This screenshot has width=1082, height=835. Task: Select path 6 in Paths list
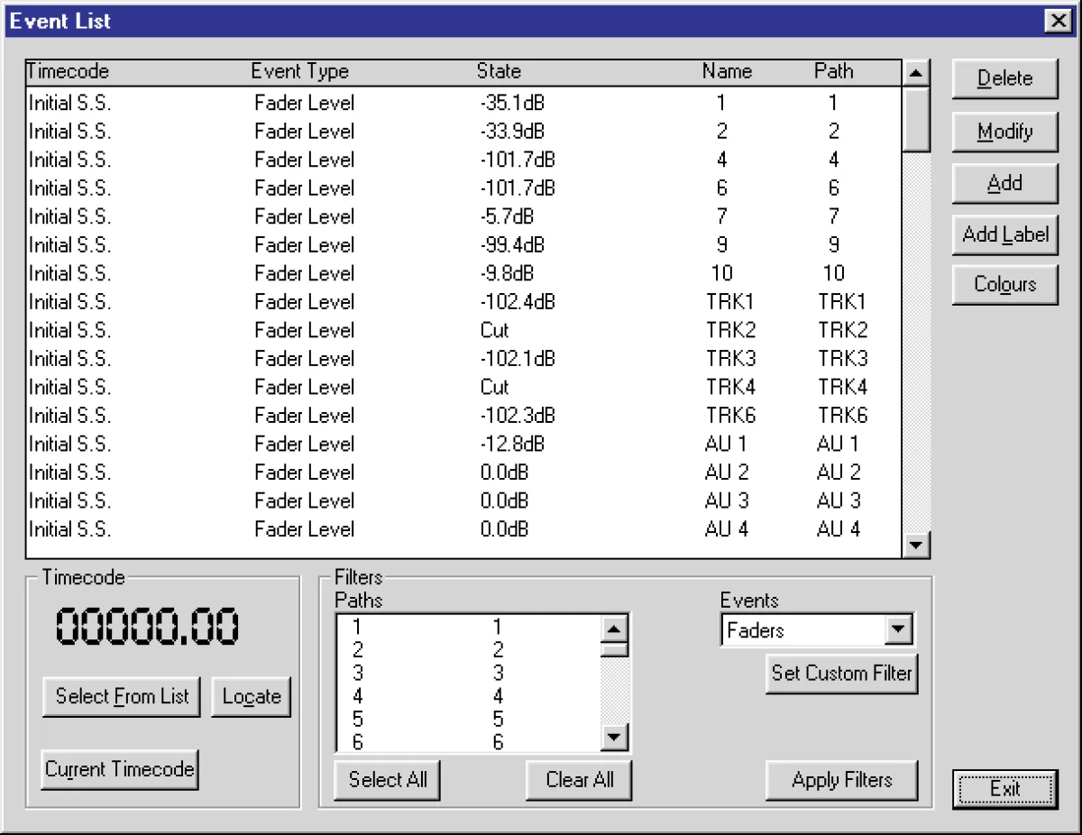[x=468, y=742]
